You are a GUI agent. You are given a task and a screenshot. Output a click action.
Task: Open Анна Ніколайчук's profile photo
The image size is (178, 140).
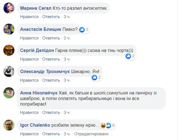coord(9,93)
